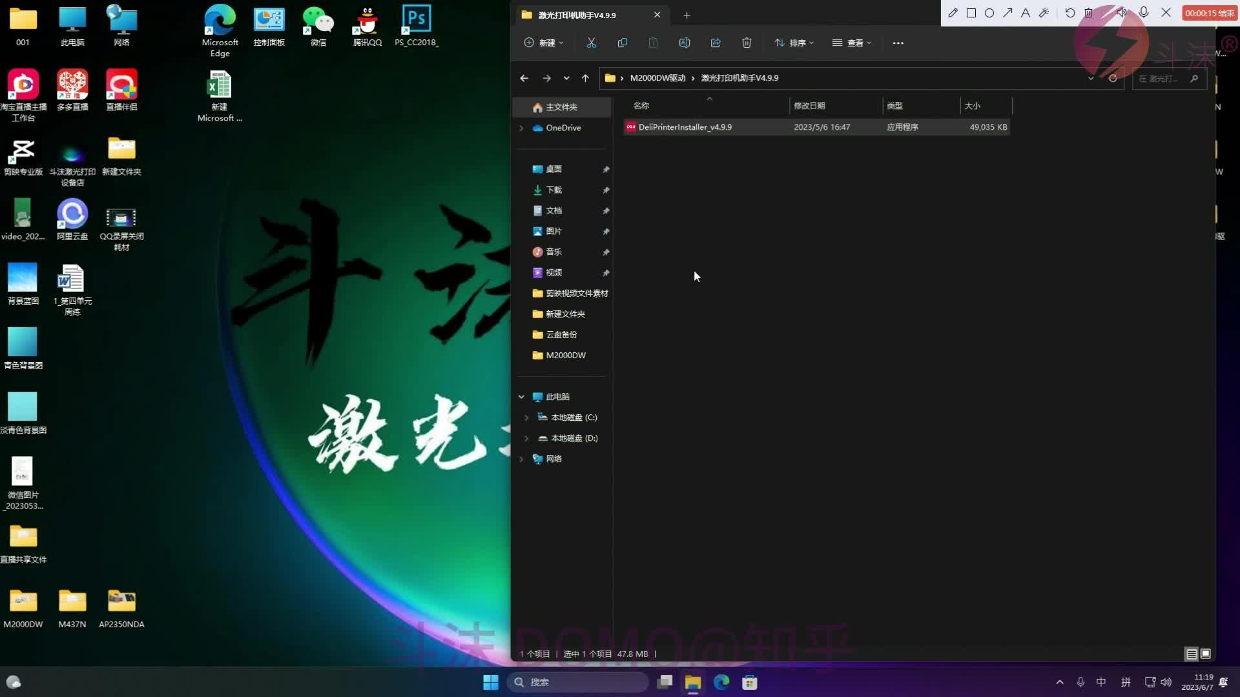Switch to large icons view in status bar
This screenshot has height=697, width=1240.
(x=1205, y=654)
